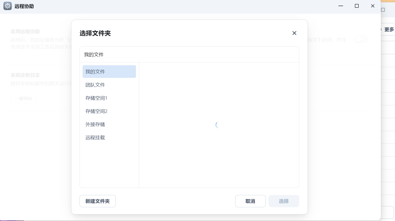This screenshot has width=395, height=221.
Task: Click the 新建文件夹 button
Action: coord(97,201)
